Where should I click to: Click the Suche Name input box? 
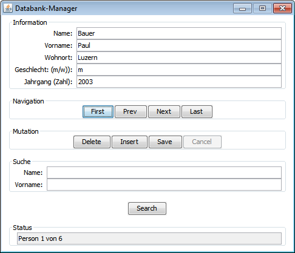click(164, 172)
